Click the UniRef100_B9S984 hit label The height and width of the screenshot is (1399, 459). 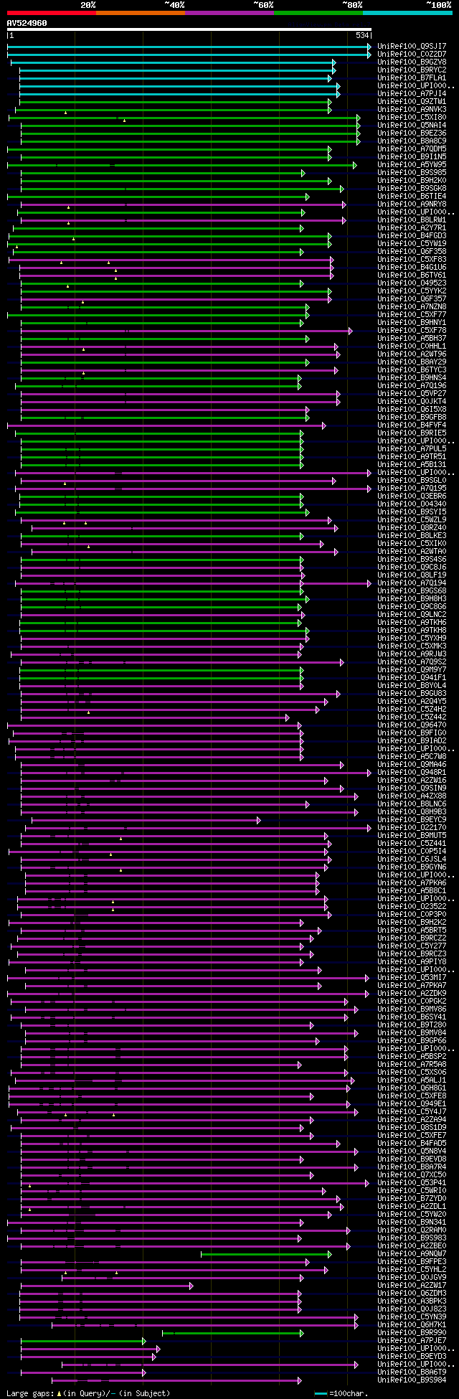412,1380
